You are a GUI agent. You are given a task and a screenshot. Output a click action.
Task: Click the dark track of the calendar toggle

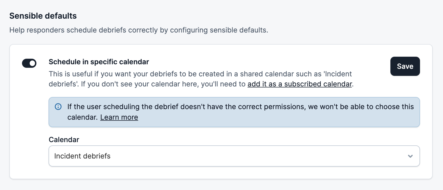pos(26,63)
